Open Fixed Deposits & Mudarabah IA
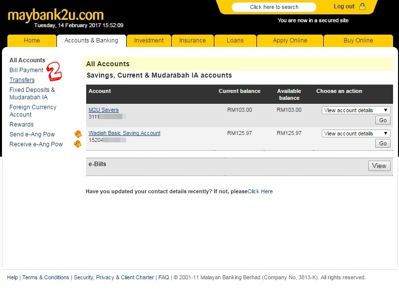 (32, 93)
